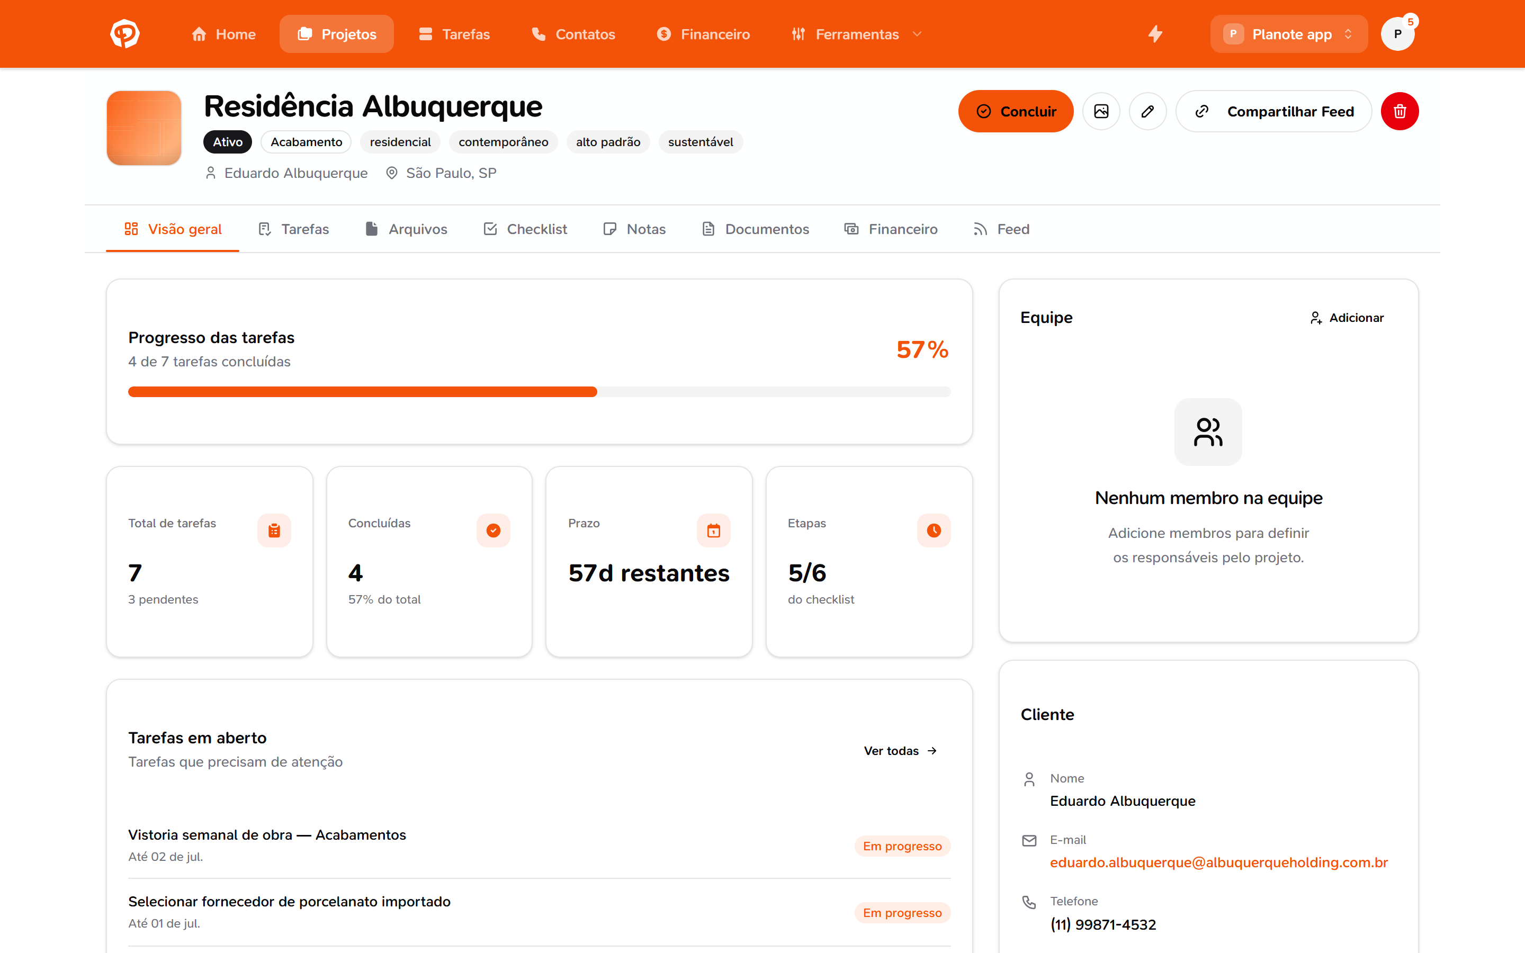
Task: Click the Ativo status badge
Action: pos(228,142)
